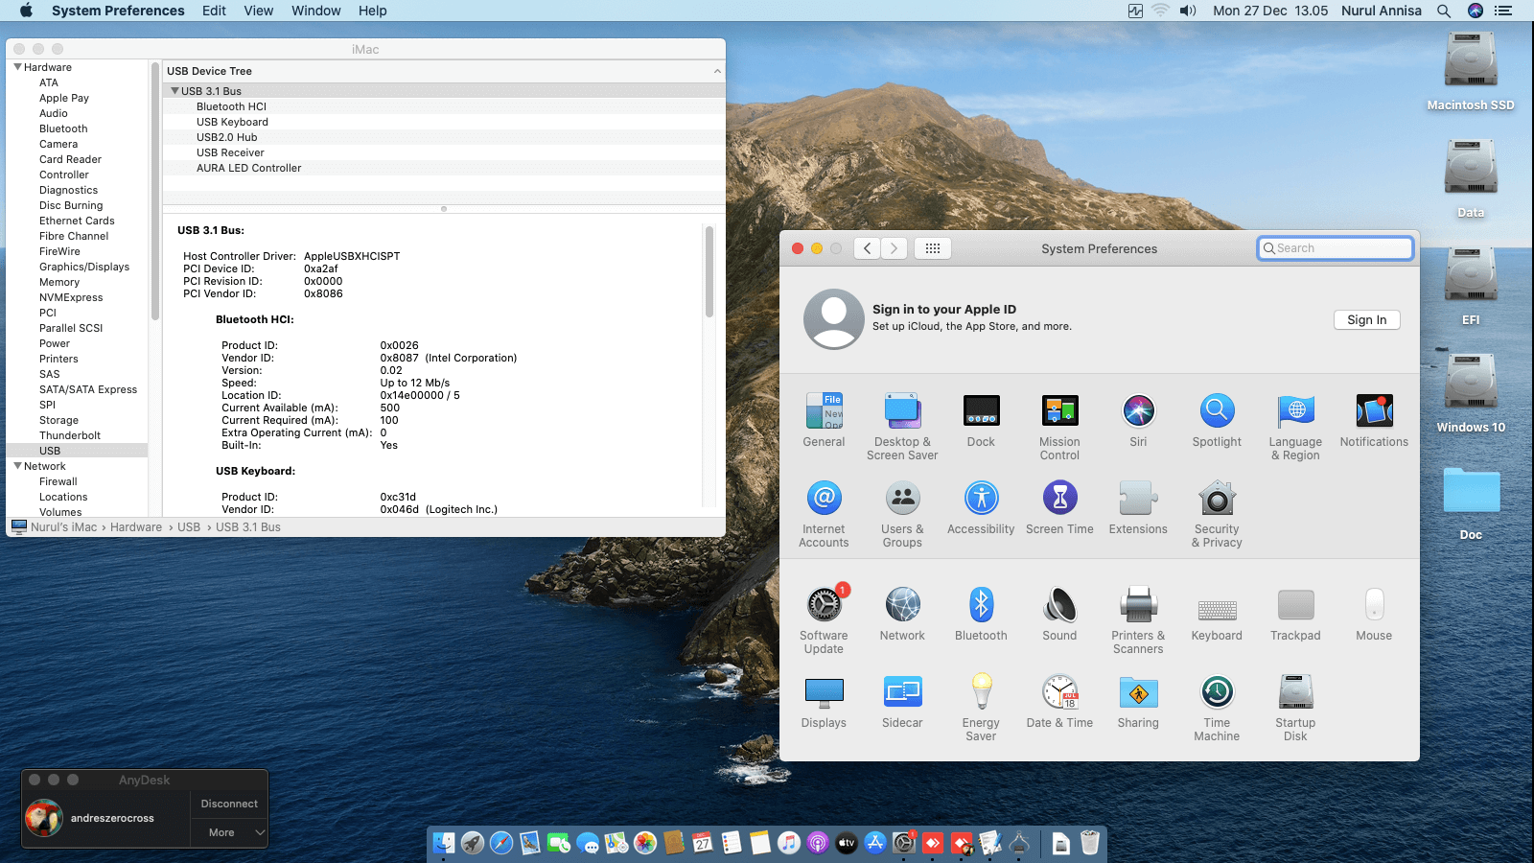Open the View menu

point(258,11)
